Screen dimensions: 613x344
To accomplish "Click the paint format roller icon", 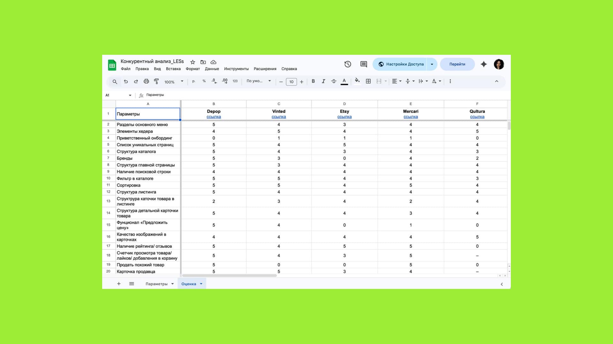I will point(156,81).
